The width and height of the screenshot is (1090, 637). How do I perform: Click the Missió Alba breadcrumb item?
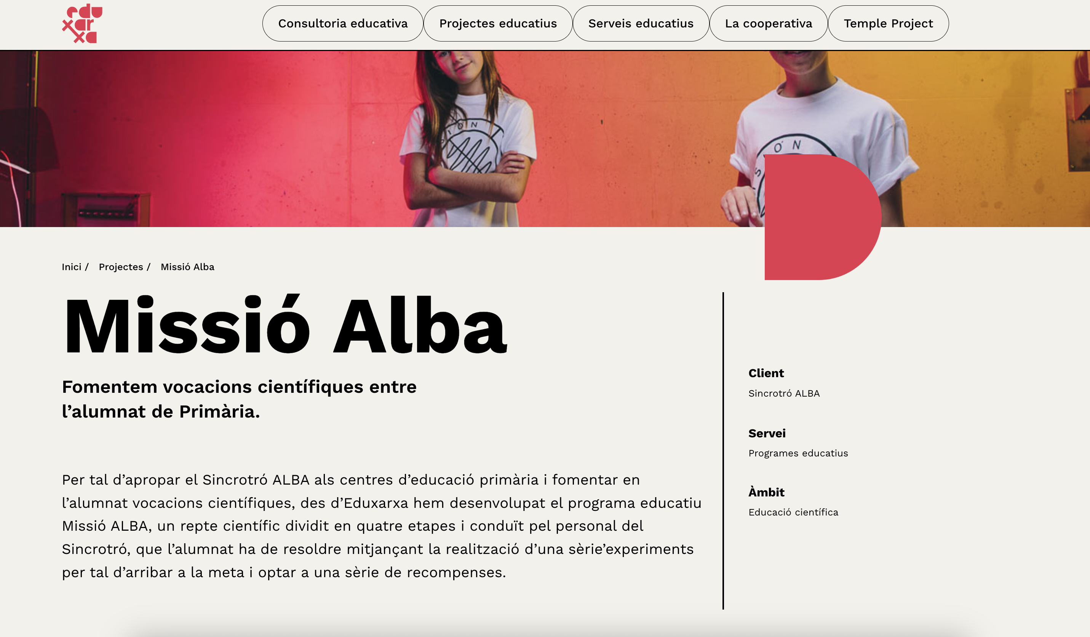187,267
